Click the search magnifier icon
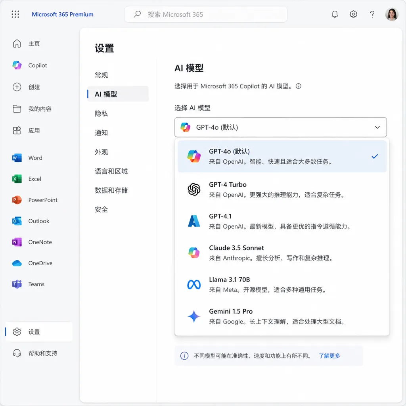Viewport: 406px width, 406px height. point(137,14)
